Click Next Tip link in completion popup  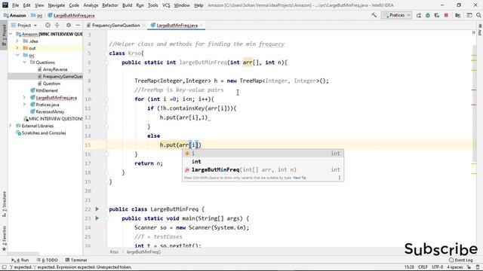click(x=300, y=178)
